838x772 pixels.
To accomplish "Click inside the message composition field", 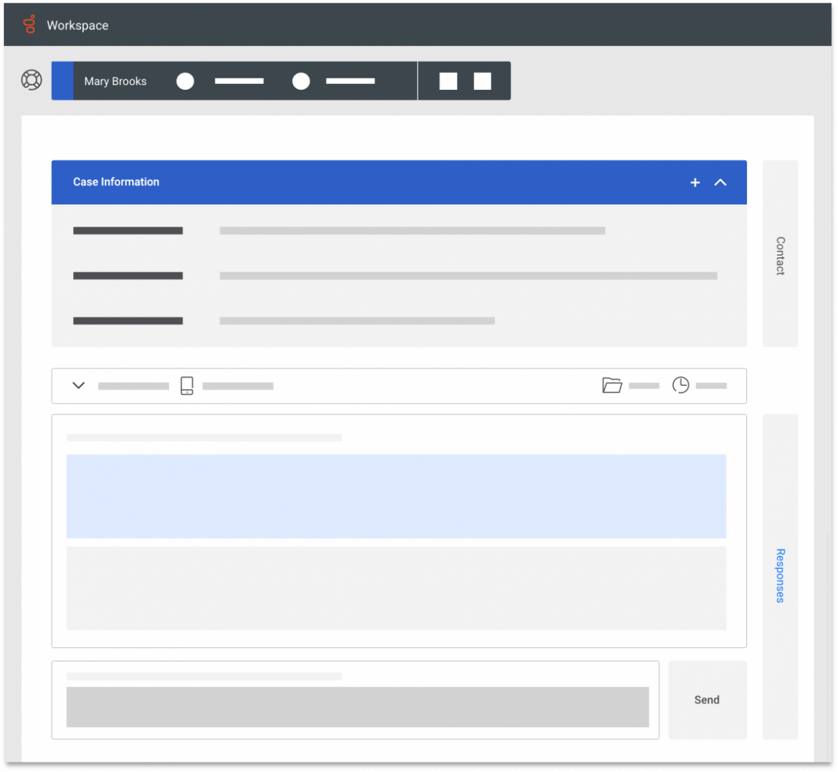I will tap(357, 707).
